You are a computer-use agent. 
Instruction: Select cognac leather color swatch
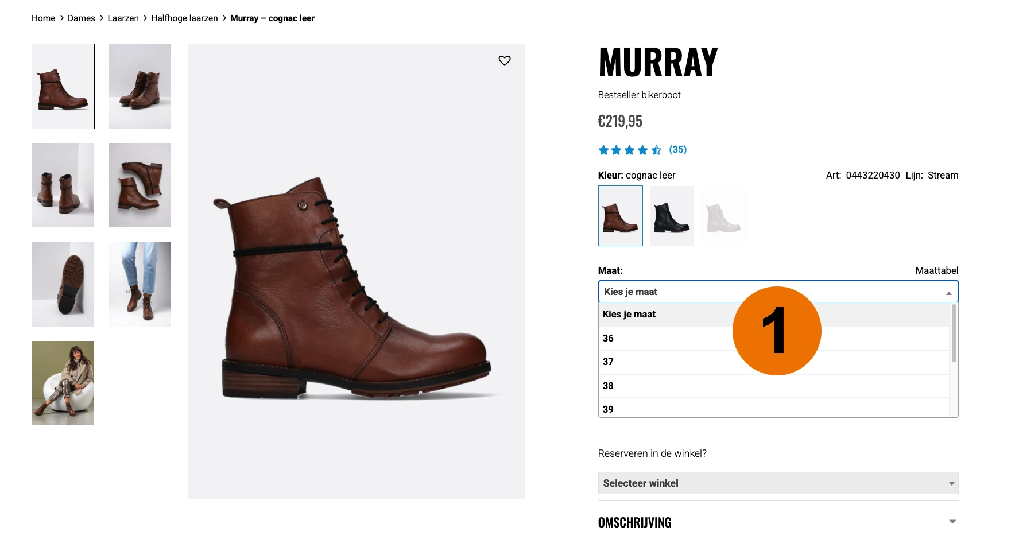(x=621, y=216)
